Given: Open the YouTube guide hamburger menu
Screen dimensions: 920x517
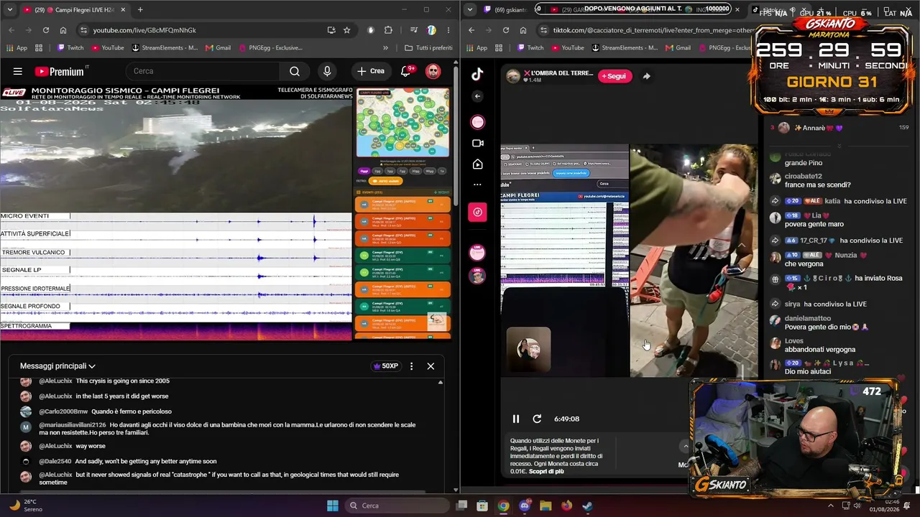Looking at the screenshot, I should coord(18,71).
